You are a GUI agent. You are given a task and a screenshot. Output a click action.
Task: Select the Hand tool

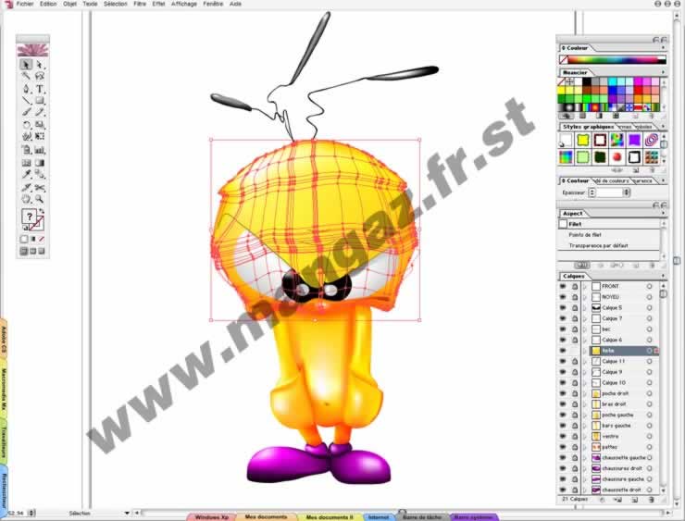[26, 200]
